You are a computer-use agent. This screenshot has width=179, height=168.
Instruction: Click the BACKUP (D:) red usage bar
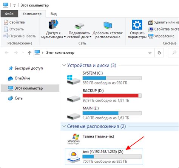tap(112, 95)
